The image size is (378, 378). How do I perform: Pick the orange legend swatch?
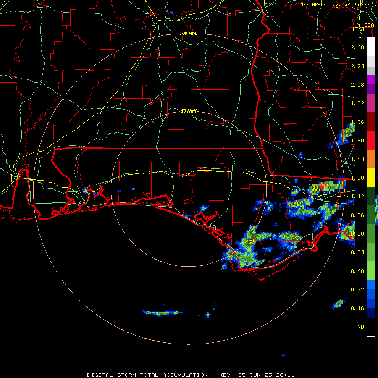371,159
